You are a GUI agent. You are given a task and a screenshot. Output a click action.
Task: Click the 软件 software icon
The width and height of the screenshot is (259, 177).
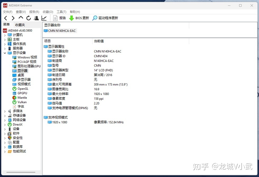[x=10, y=133]
